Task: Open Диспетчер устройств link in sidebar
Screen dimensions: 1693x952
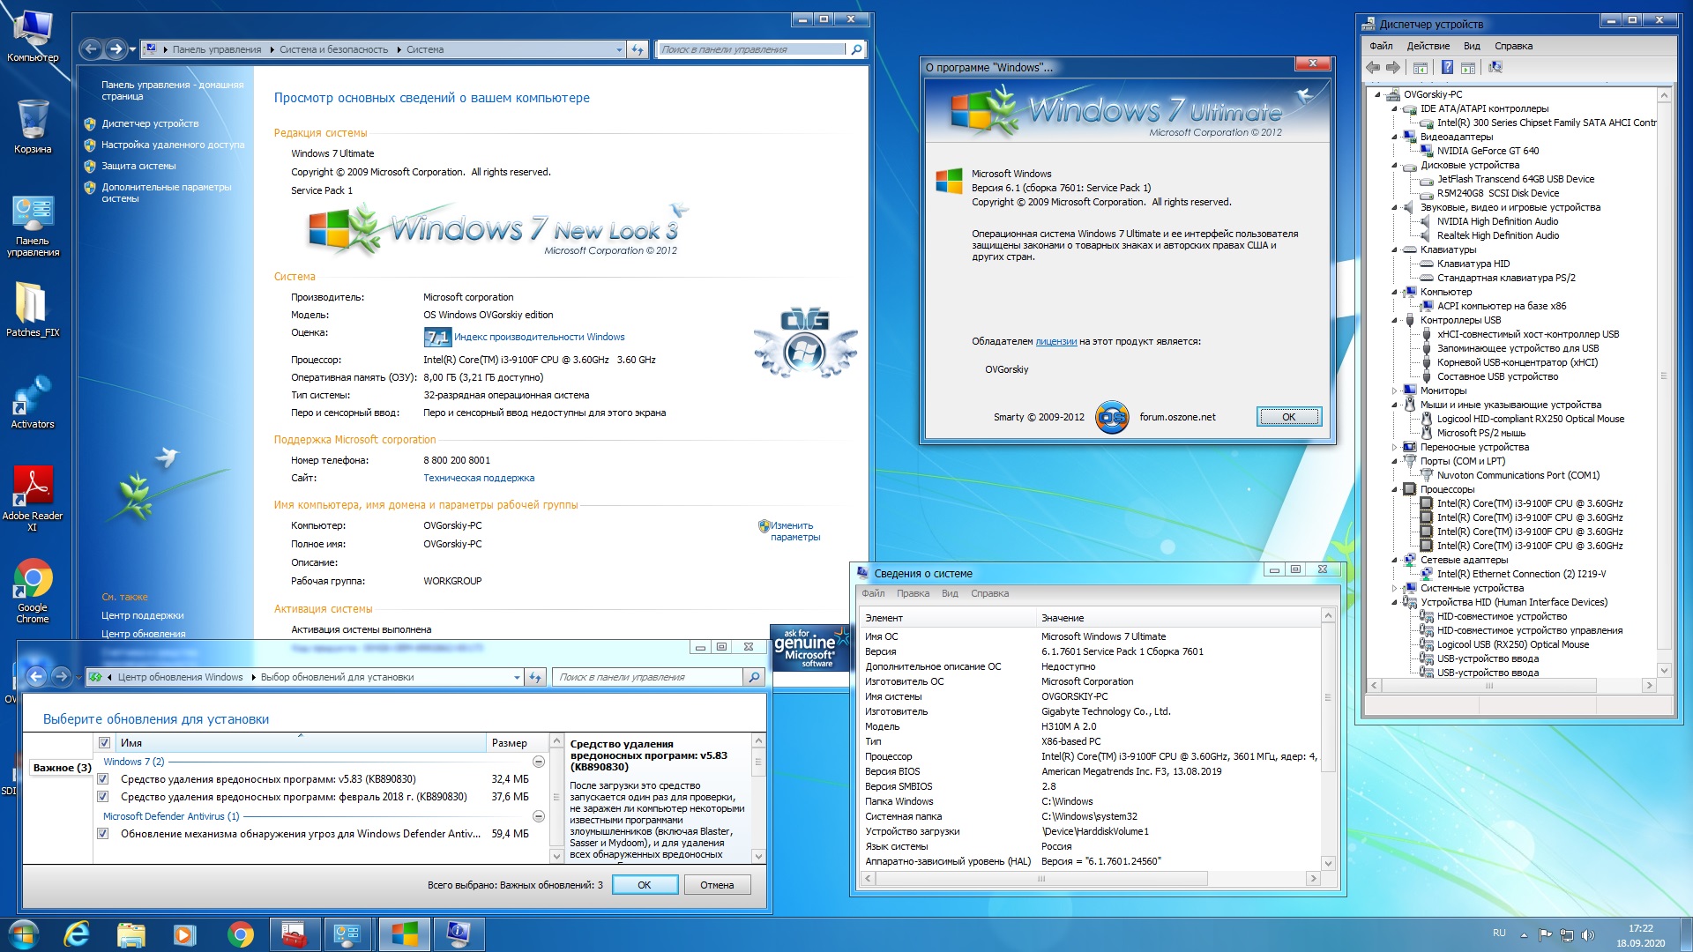Action: pyautogui.click(x=150, y=123)
